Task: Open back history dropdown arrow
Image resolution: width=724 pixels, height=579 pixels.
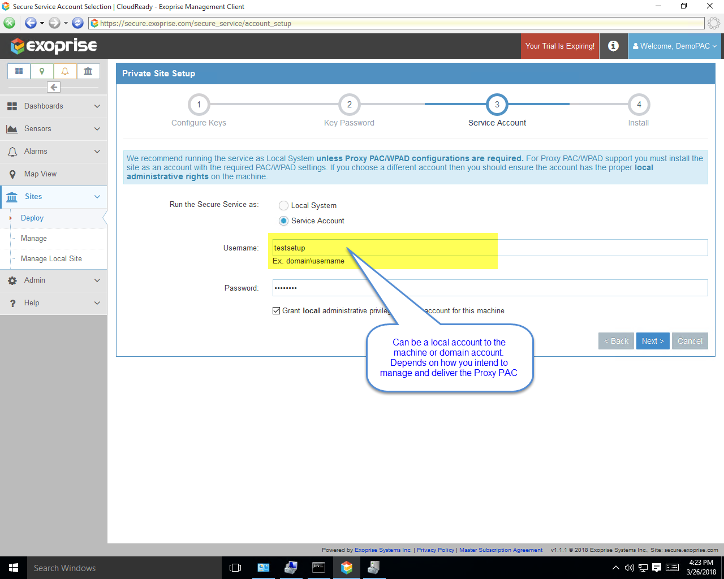Action: tap(42, 23)
